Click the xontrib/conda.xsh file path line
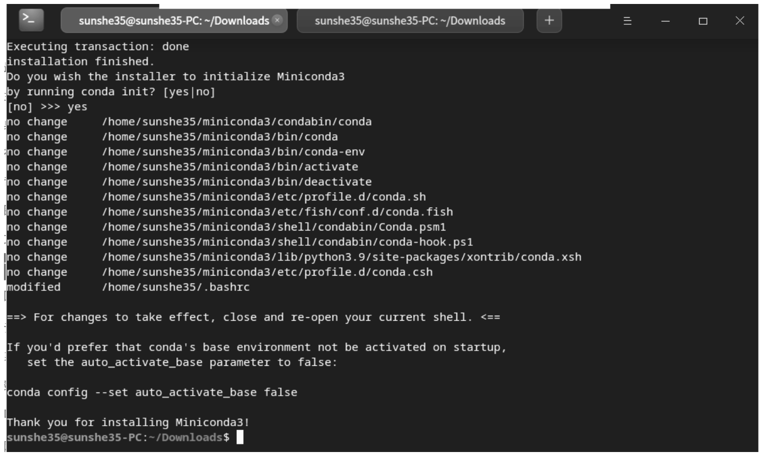This screenshot has width=761, height=454. [342, 257]
